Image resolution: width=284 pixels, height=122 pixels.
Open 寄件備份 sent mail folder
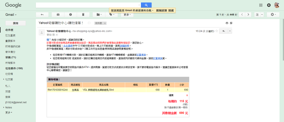pyautogui.click(x=10, y=52)
